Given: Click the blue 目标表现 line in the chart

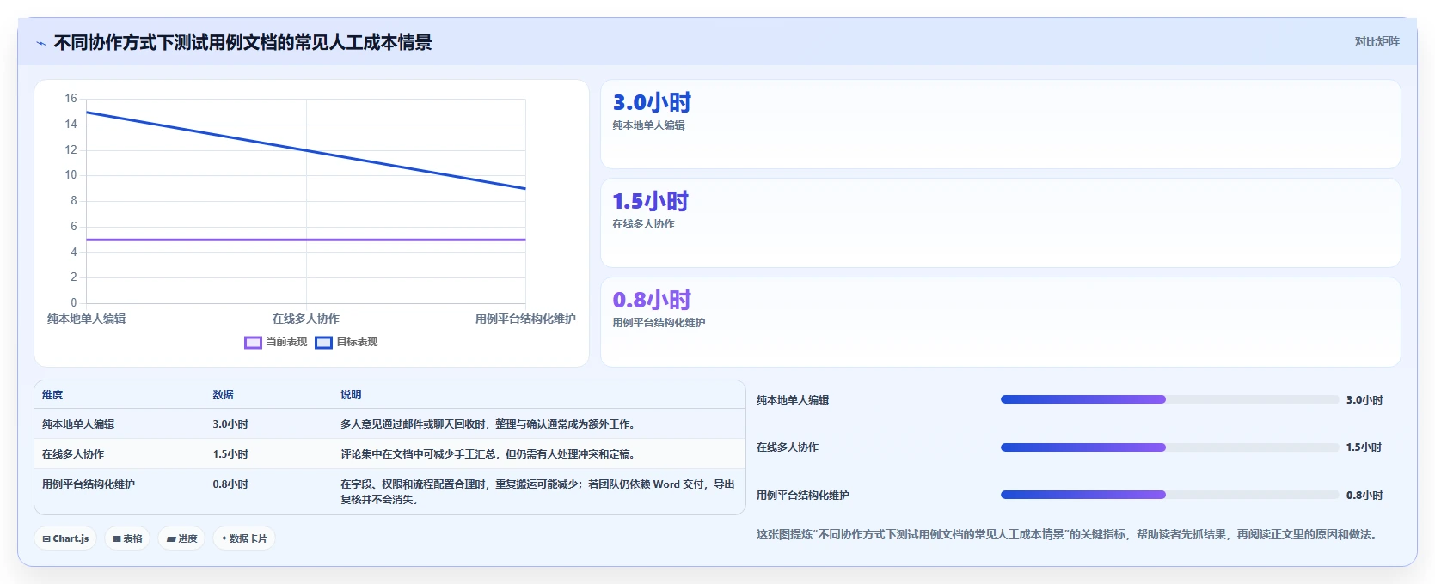Looking at the screenshot, I should (306, 150).
